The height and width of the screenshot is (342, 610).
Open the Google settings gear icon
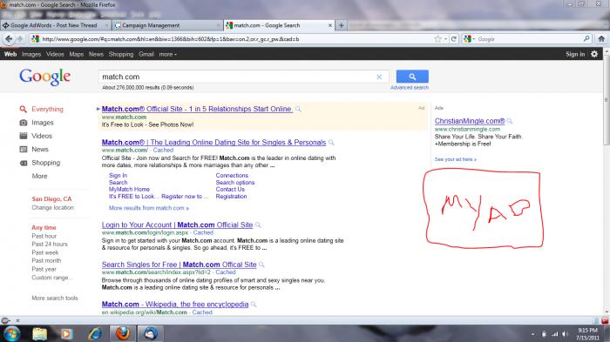pos(594,54)
